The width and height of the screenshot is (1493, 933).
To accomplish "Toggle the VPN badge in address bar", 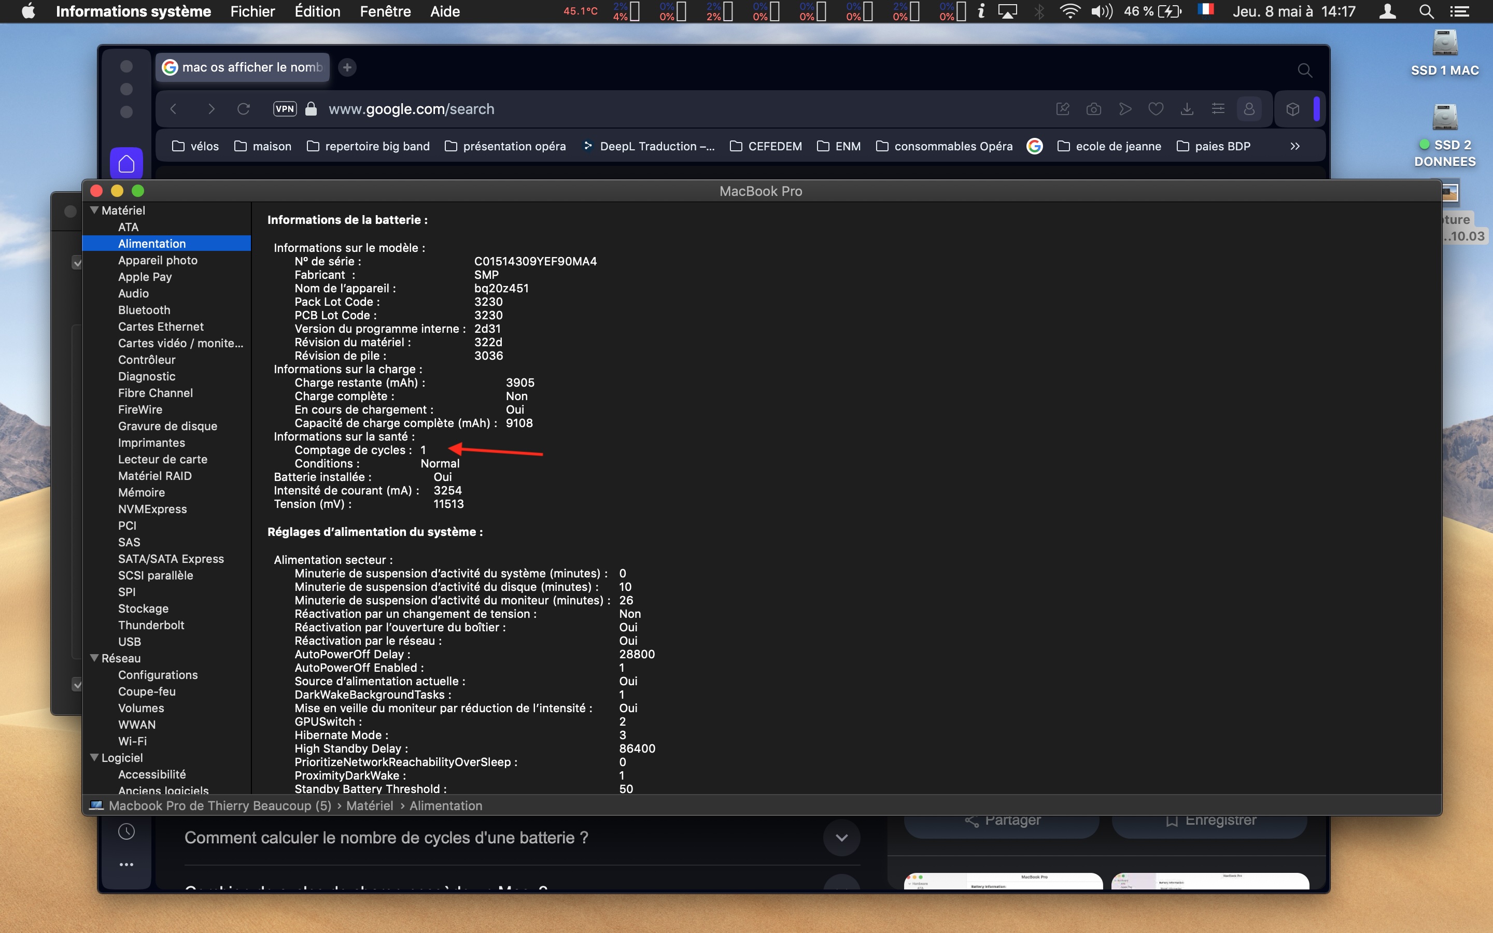I will 285,109.
